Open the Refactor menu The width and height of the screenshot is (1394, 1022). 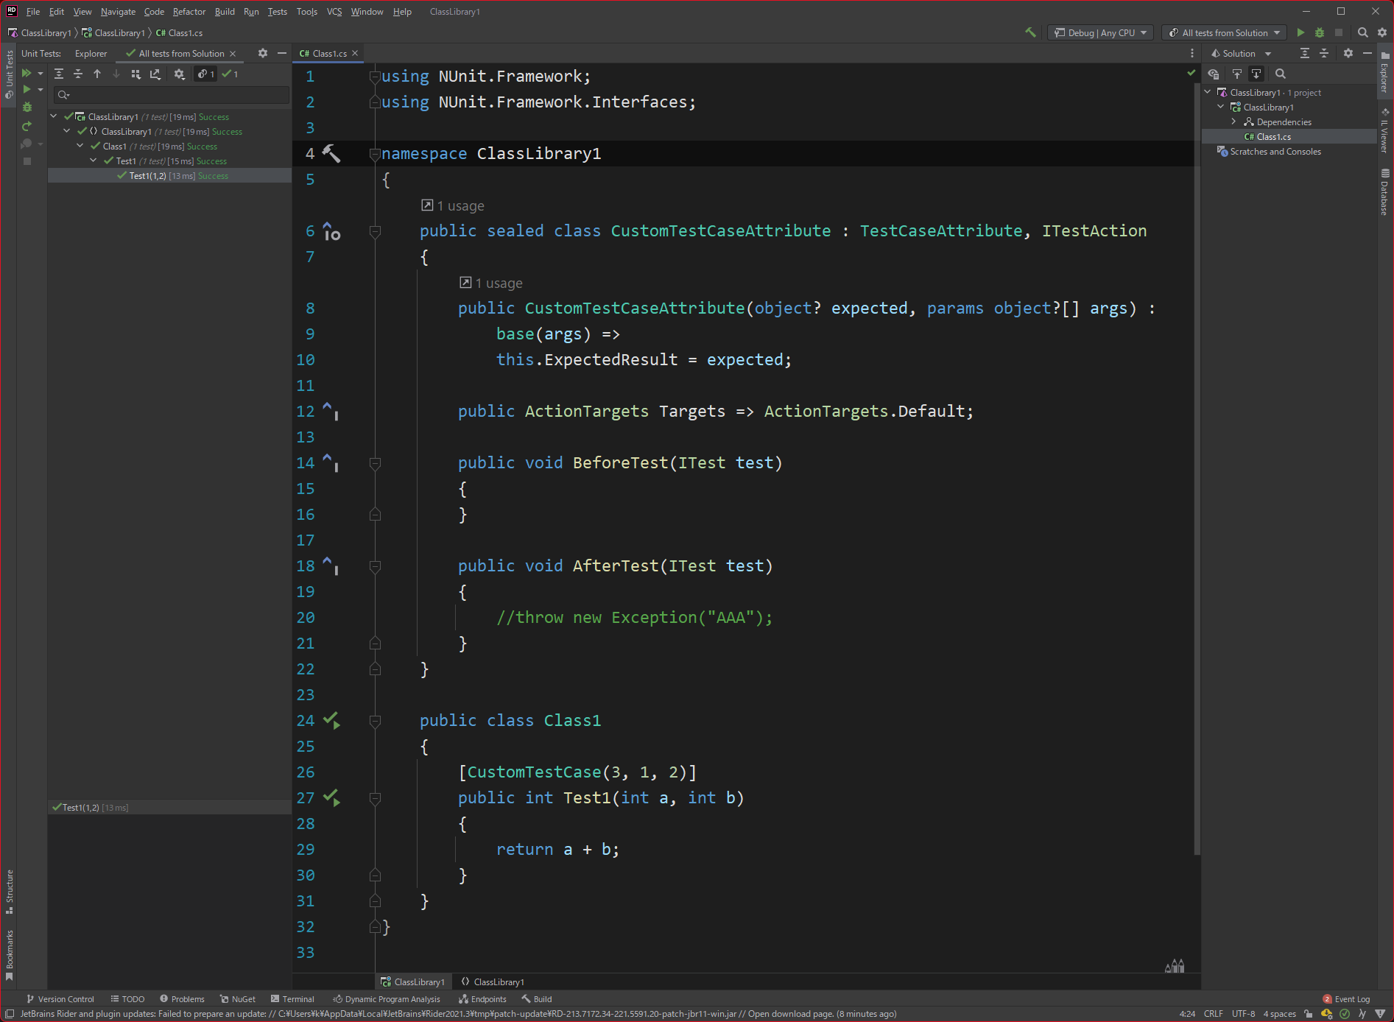[189, 11]
